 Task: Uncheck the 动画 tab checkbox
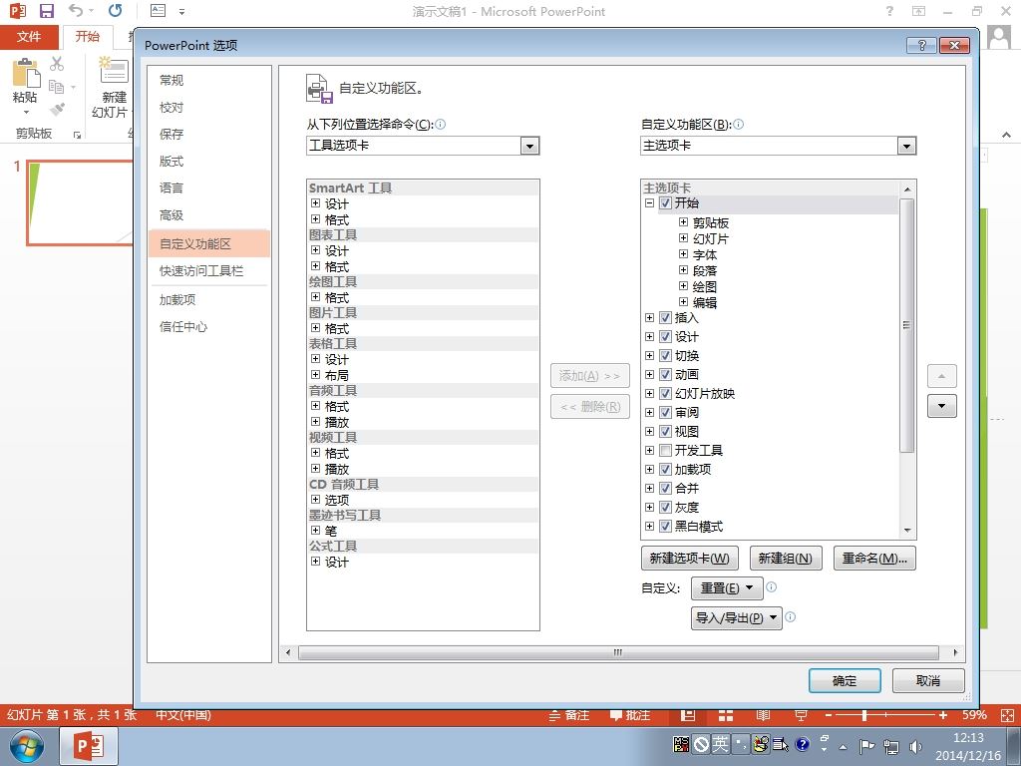tap(665, 375)
